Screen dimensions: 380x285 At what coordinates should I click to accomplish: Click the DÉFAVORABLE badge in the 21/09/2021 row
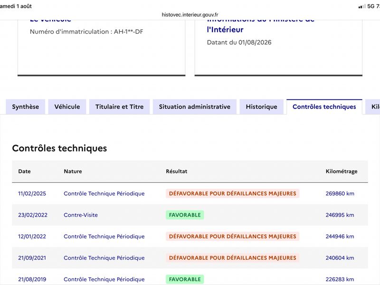pyautogui.click(x=233, y=258)
